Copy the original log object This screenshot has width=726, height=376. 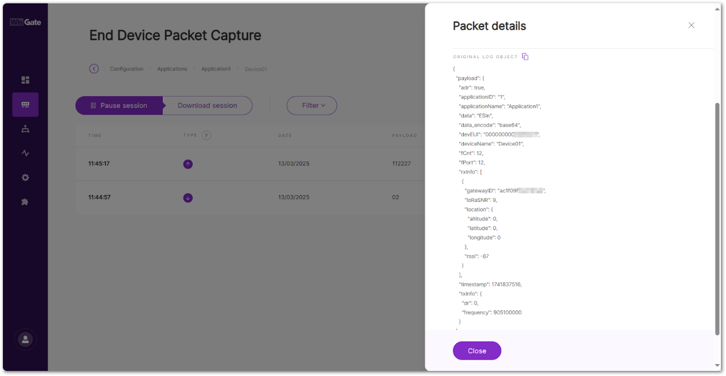click(x=525, y=56)
